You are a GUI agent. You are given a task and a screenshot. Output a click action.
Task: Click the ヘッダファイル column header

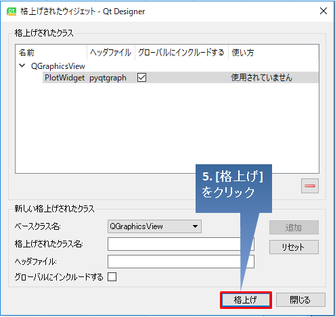click(111, 53)
